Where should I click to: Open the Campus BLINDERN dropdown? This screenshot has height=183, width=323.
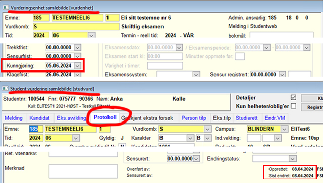coord(284,129)
